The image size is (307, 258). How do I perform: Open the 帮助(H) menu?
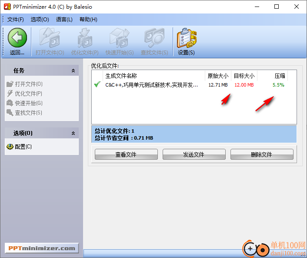pos(88,20)
